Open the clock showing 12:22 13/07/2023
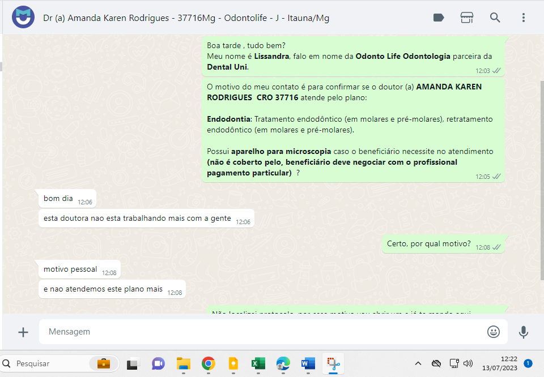Viewport: 544px width, 377px height. pyautogui.click(x=500, y=363)
